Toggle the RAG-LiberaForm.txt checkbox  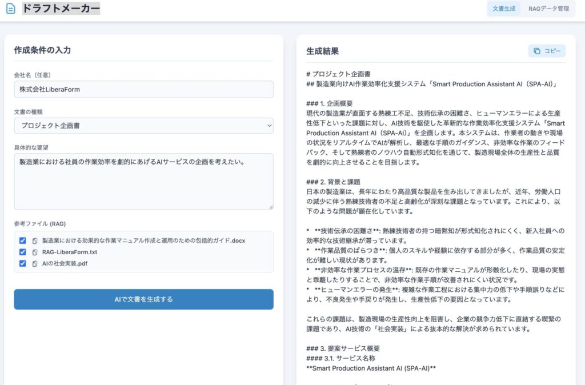pos(23,252)
